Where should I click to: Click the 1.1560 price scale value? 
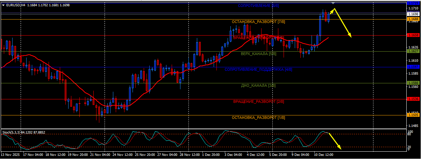413,87
